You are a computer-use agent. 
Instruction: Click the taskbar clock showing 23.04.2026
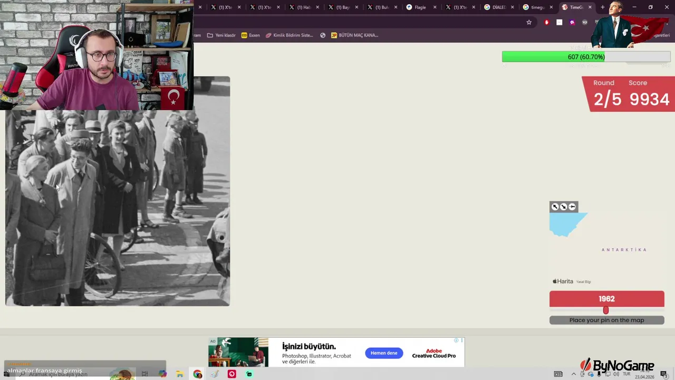point(644,374)
